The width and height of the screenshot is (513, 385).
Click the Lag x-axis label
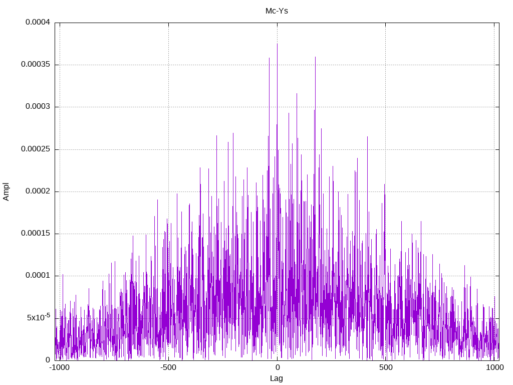click(277, 378)
